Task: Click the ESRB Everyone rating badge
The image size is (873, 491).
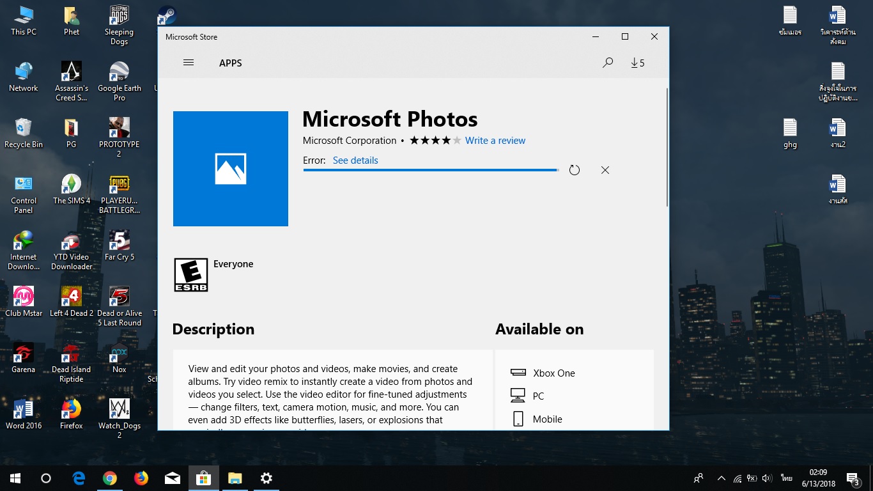Action: (x=191, y=275)
